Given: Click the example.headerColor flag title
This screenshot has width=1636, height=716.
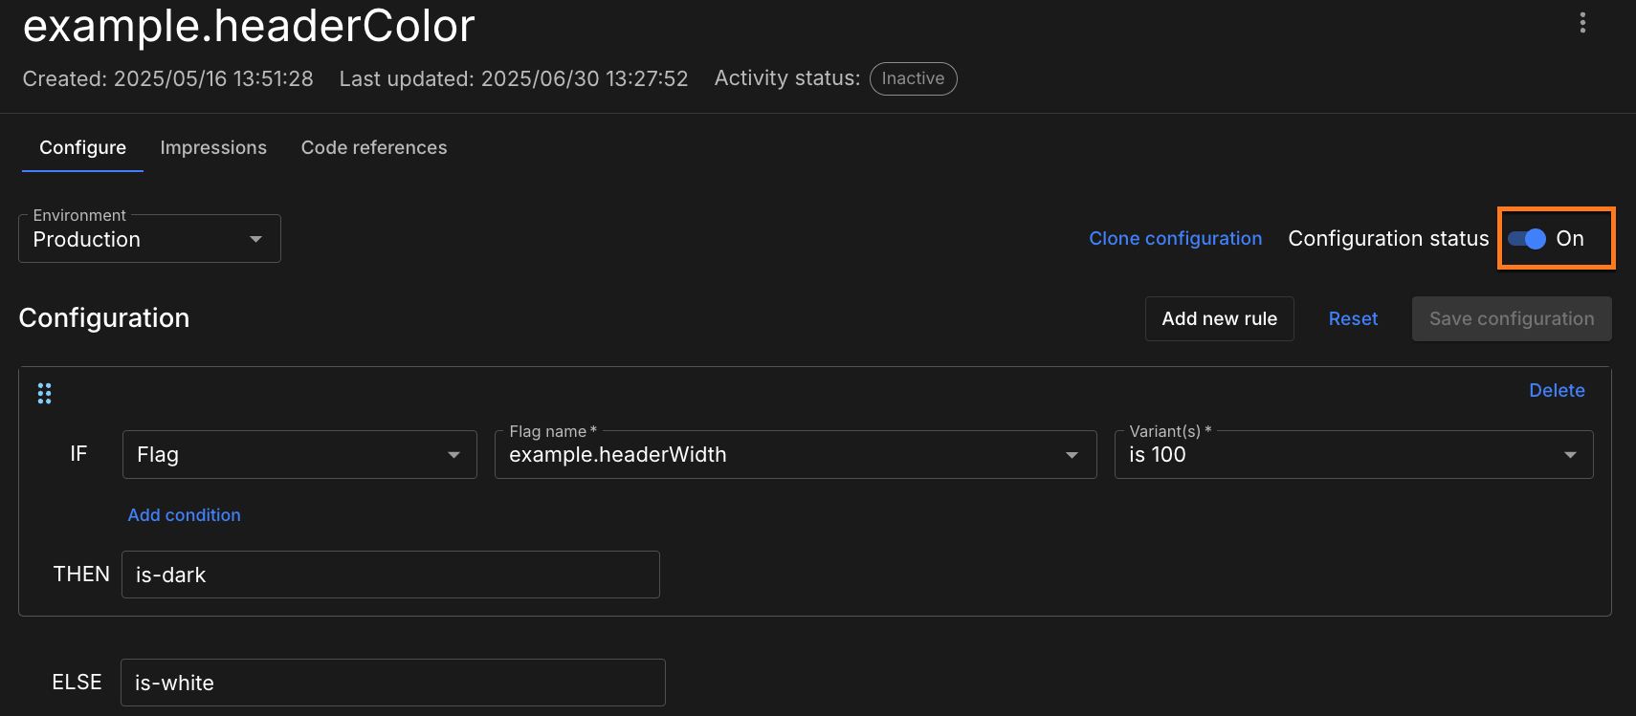Looking at the screenshot, I should [249, 27].
